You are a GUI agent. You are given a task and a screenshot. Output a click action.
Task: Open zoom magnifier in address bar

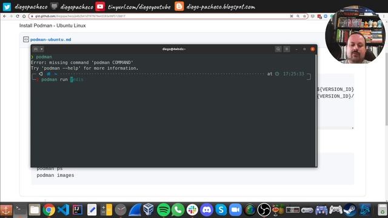click(x=298, y=16)
